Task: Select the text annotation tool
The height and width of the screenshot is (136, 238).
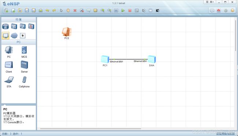Action: click(89, 10)
